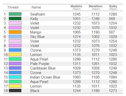
Task: Click the Black swatch in row 18
Action: point(15,90)
